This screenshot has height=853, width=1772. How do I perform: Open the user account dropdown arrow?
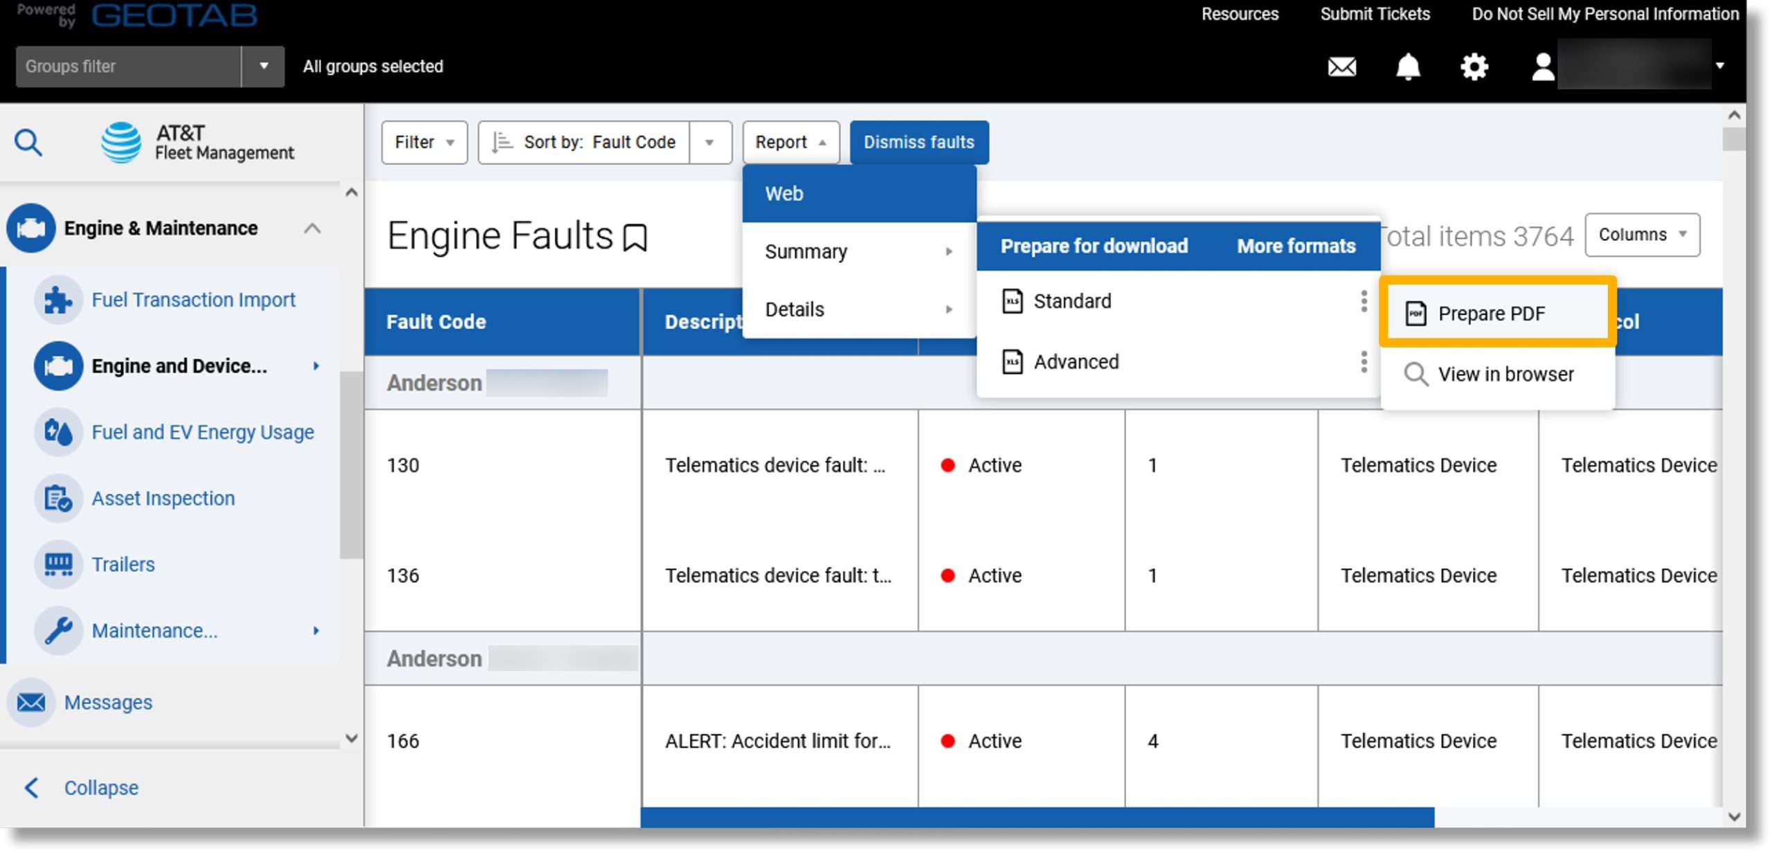click(x=1720, y=66)
